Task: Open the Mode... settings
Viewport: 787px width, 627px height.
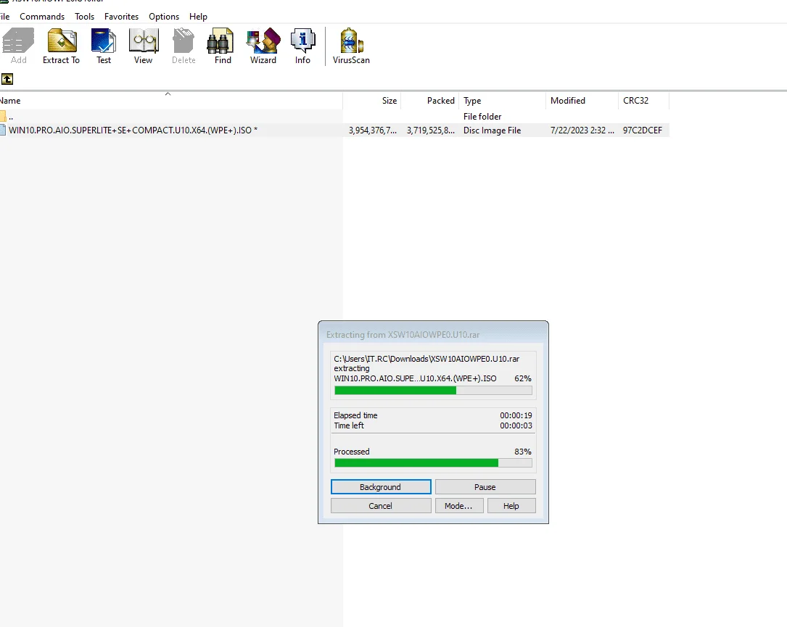Action: pos(458,506)
